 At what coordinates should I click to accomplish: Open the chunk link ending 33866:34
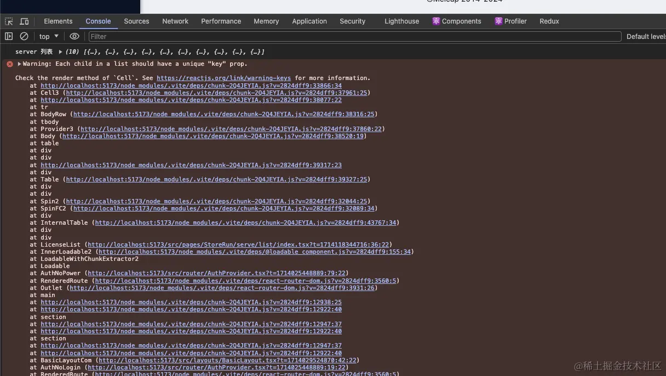coord(191,86)
